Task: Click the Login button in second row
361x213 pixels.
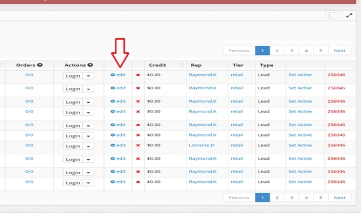Action: (73, 89)
